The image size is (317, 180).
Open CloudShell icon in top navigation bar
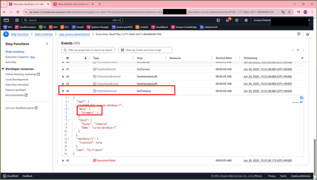[218, 20]
